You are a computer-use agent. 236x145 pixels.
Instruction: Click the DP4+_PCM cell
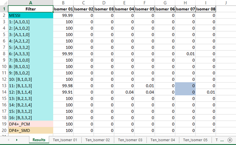click(30, 124)
